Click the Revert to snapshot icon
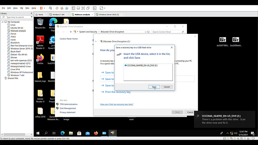The width and height of the screenshot is (258, 145). pyautogui.click(x=62, y=8)
